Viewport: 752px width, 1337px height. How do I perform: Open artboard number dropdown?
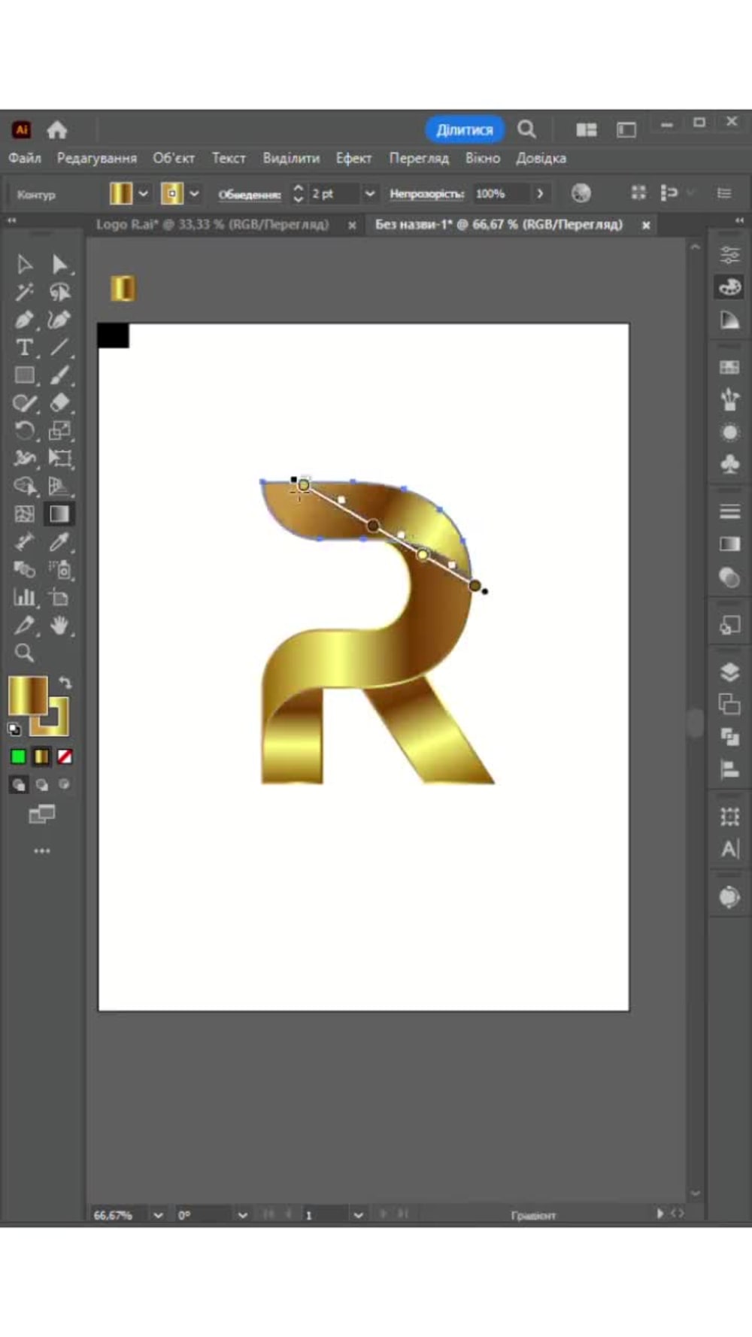(358, 1214)
